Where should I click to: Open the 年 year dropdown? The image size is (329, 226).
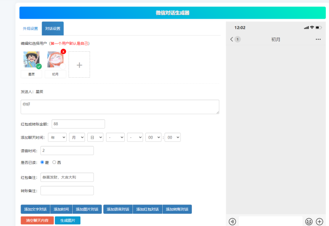[57, 137]
